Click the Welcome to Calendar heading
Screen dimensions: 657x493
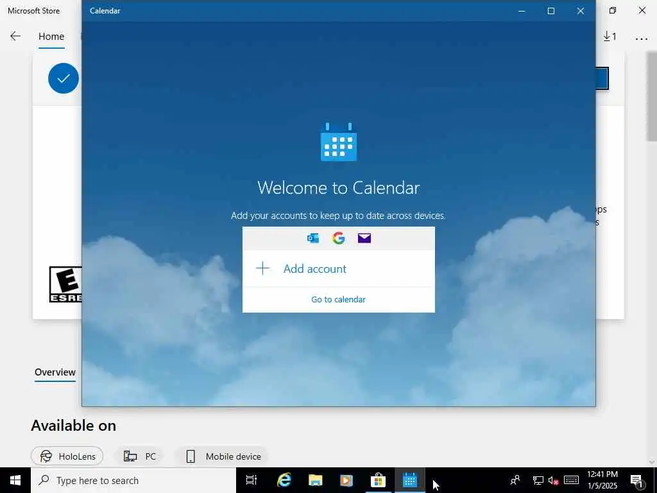pyautogui.click(x=339, y=188)
